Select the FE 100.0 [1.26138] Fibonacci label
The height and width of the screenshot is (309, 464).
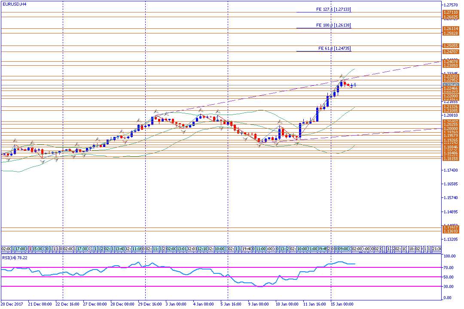[x=333, y=25]
